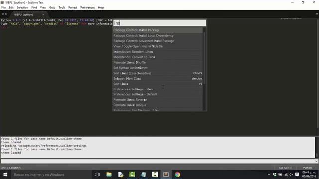Go to previous tab with left arrow

3,14
